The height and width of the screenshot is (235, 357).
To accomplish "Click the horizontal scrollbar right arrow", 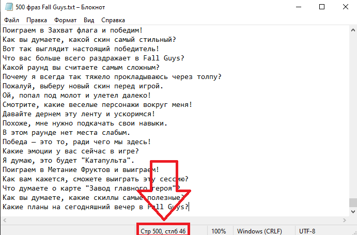I will (344, 221).
